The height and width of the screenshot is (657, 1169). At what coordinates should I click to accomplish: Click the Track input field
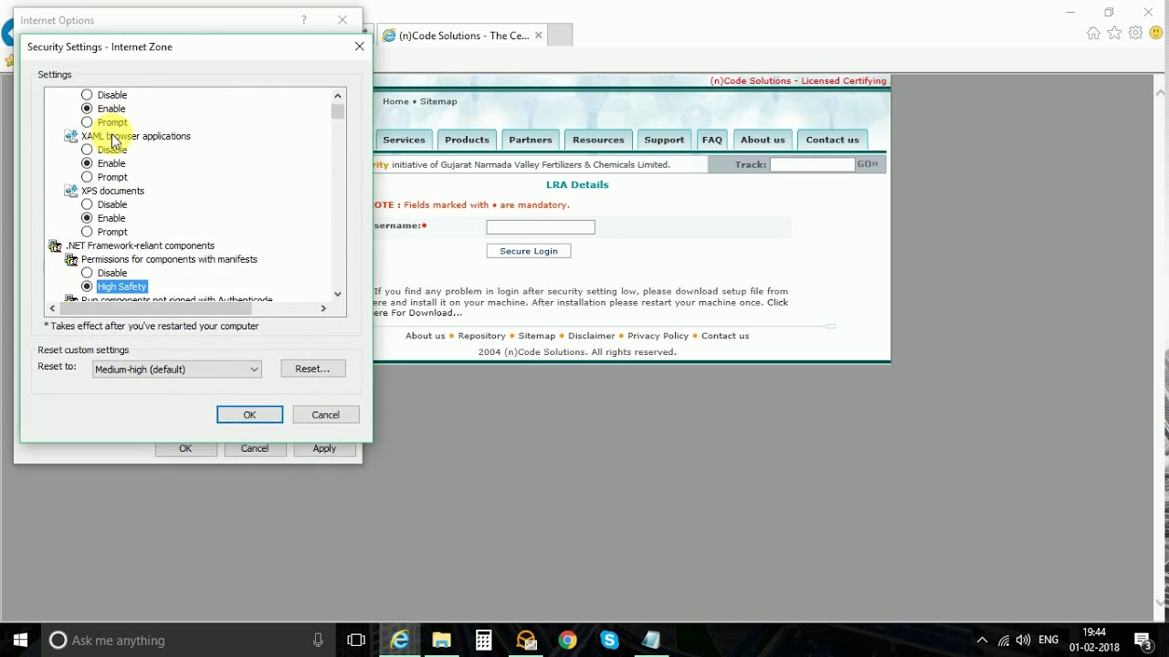[812, 164]
